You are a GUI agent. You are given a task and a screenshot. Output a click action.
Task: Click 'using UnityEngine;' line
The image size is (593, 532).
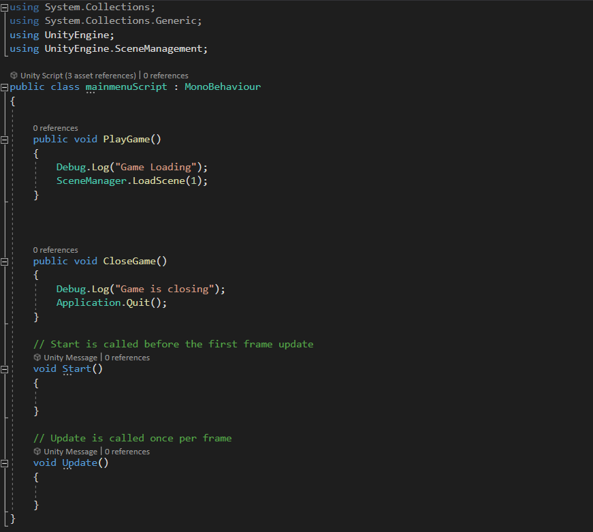pos(62,35)
